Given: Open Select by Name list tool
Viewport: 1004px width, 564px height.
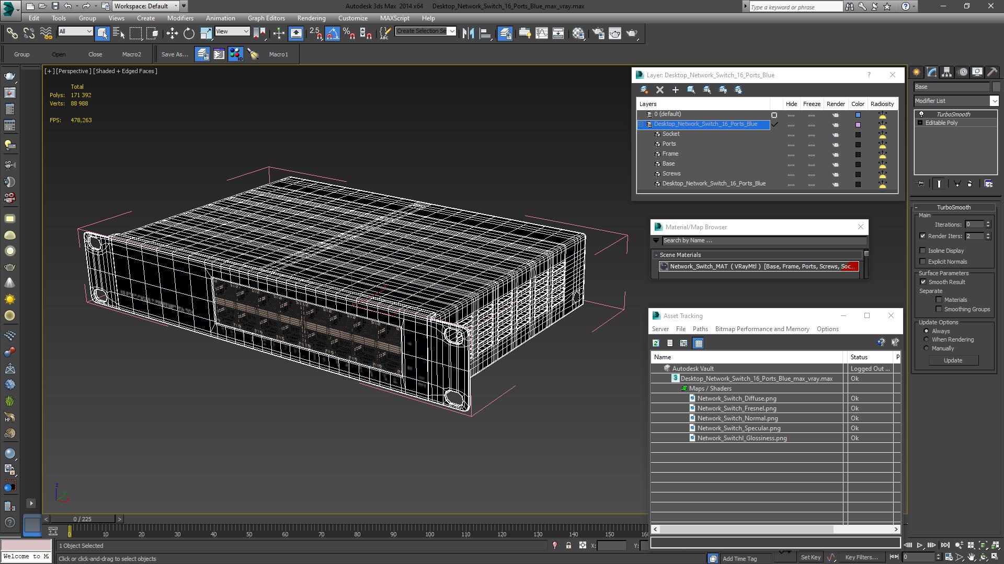Looking at the screenshot, I should [x=119, y=33].
